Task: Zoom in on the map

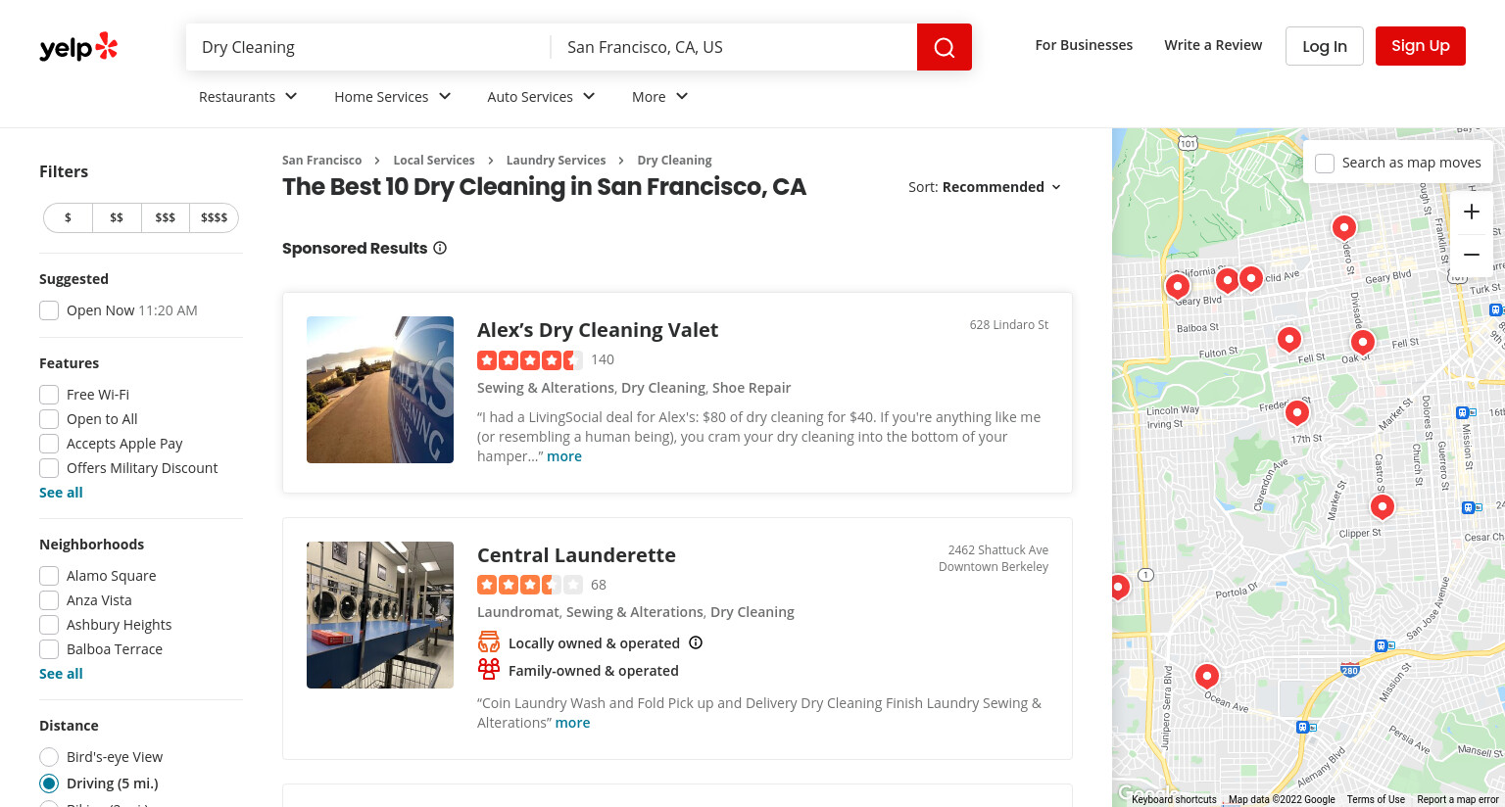Action: pyautogui.click(x=1472, y=212)
